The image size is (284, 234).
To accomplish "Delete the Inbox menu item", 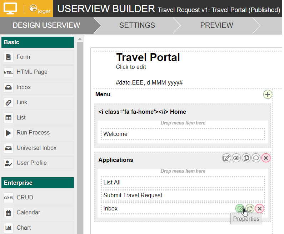I will 259,209.
